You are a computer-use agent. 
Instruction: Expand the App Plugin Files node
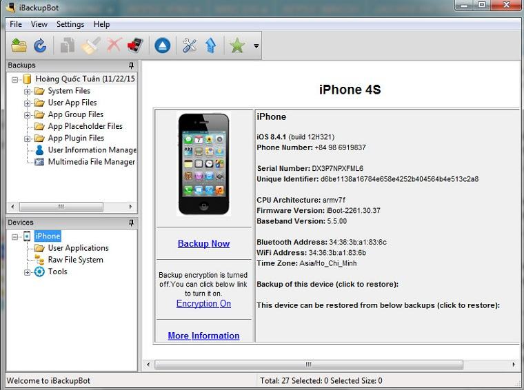pos(27,139)
